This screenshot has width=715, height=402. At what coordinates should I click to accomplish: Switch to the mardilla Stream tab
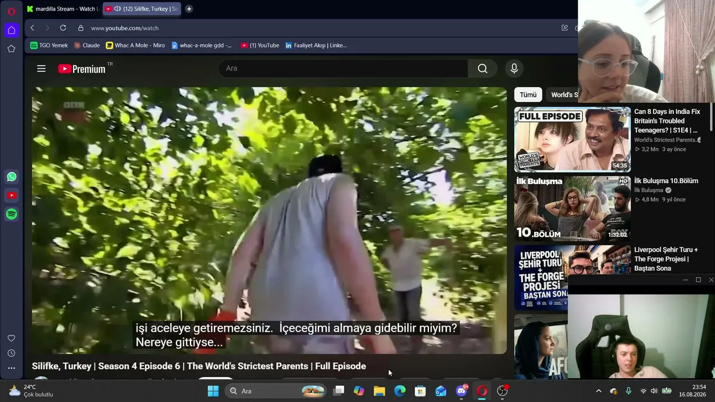pyautogui.click(x=63, y=9)
